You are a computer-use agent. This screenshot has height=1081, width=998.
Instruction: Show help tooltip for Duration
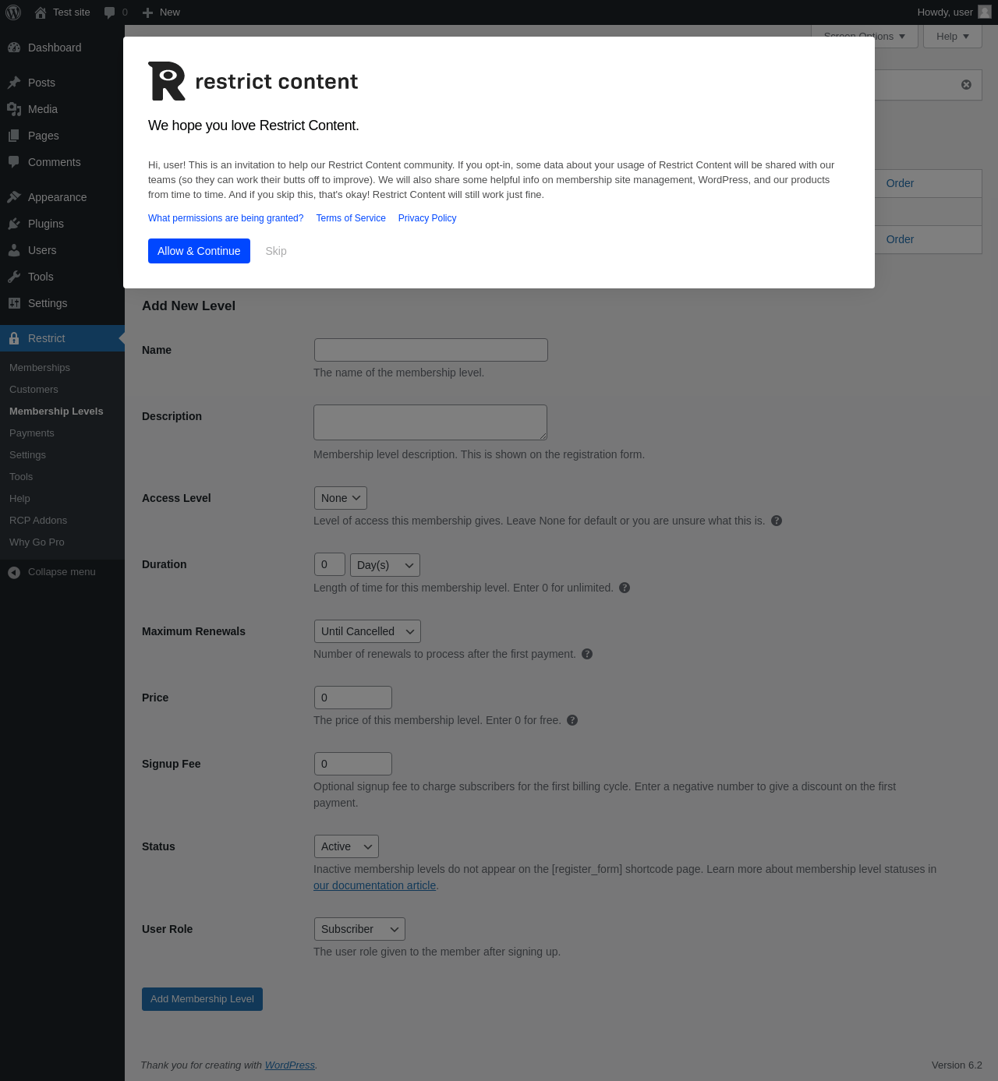pos(625,588)
